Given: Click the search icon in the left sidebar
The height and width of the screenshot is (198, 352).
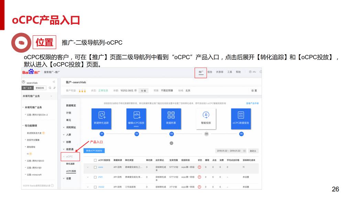Looking at the screenshot, I should click(50, 88).
